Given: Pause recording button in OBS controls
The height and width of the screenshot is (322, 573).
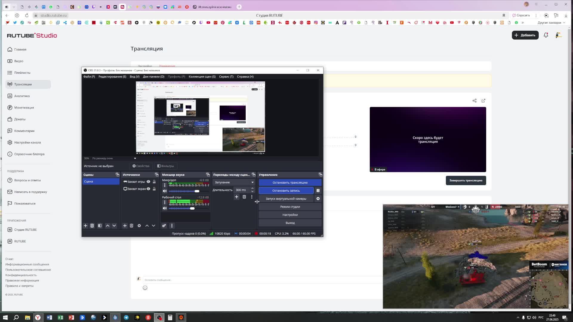Looking at the screenshot, I should (318, 191).
